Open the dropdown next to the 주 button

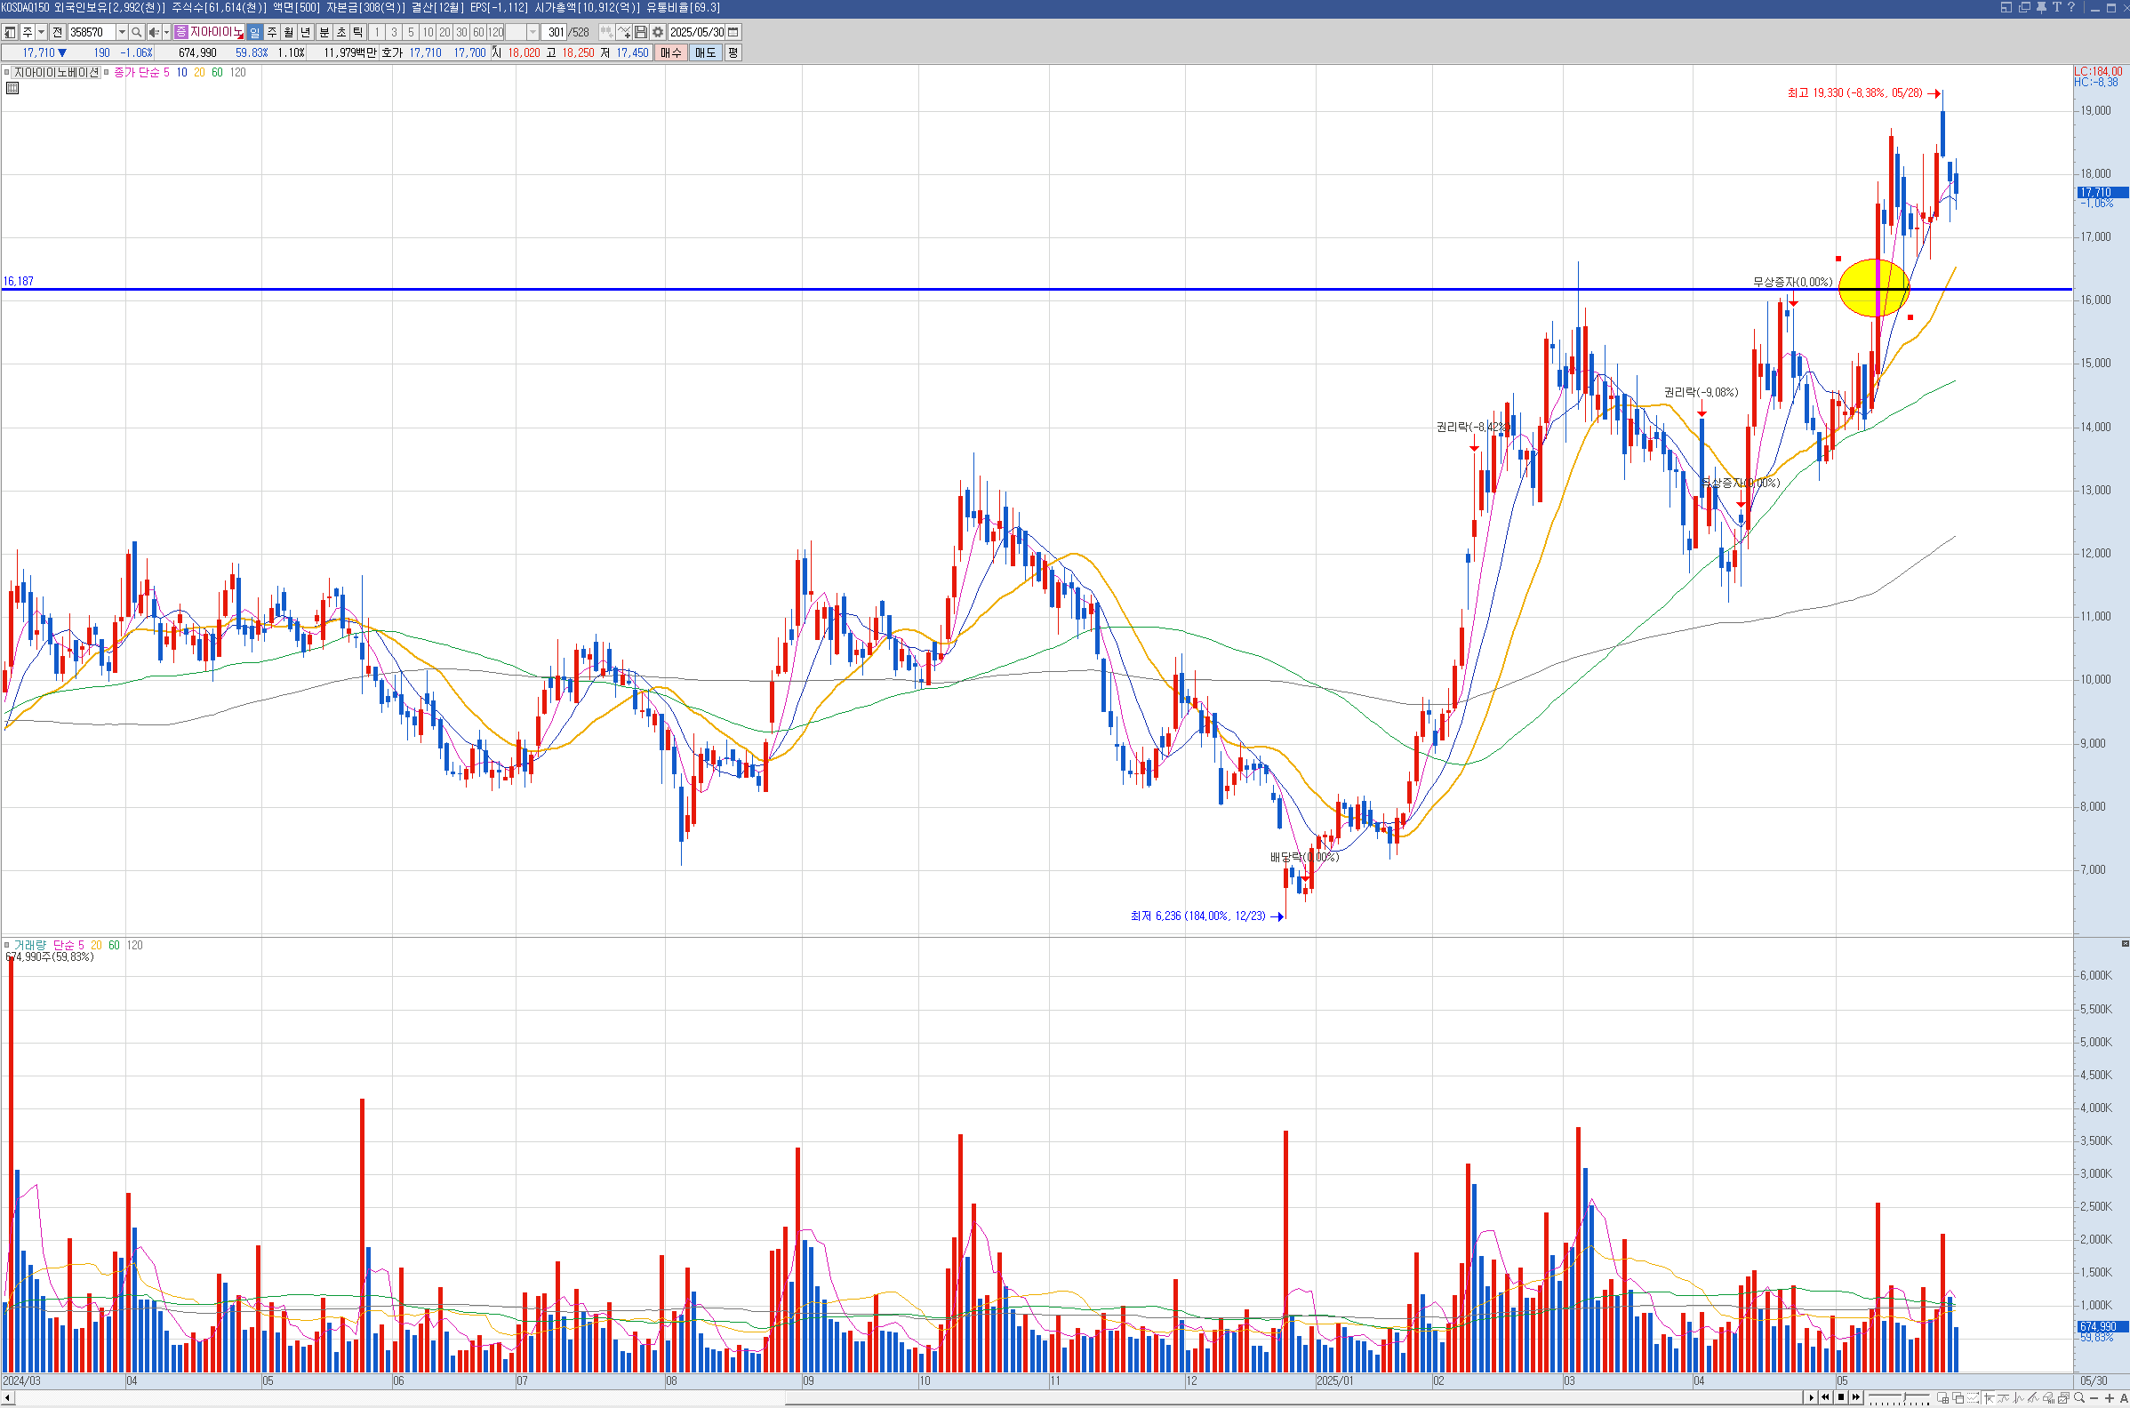[41, 32]
